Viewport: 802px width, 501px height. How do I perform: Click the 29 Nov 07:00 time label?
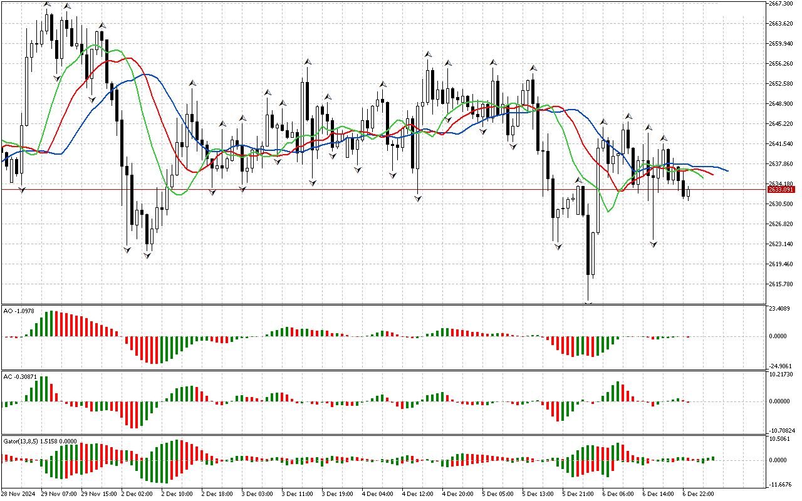click(58, 494)
